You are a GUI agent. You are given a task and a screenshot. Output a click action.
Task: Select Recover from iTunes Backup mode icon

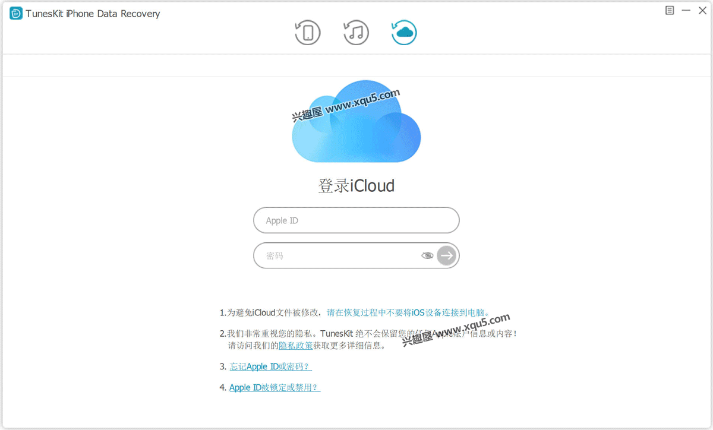coord(356,33)
